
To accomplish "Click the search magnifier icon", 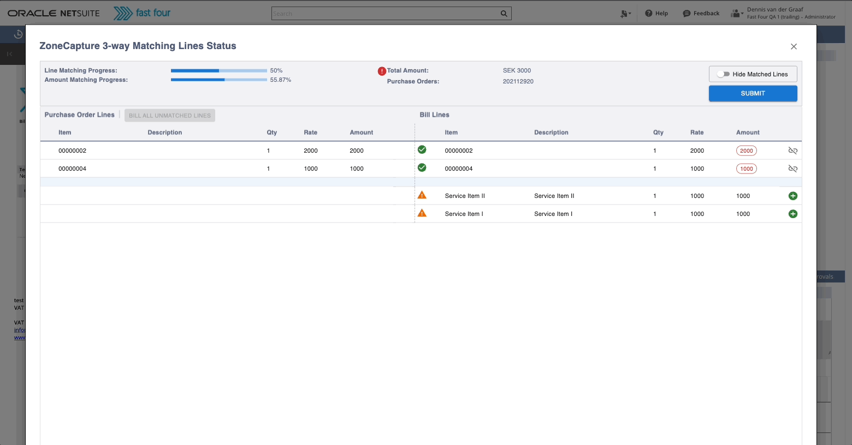I will [504, 14].
